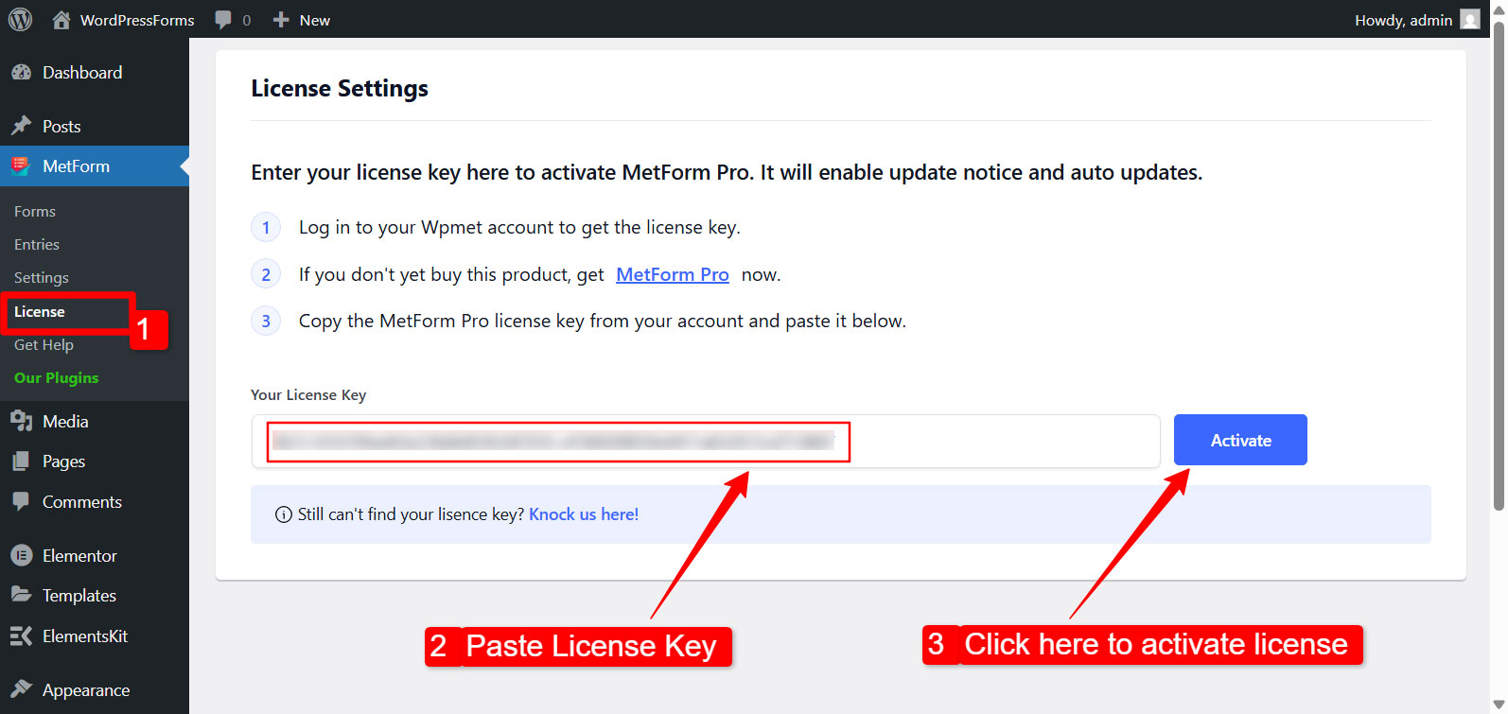Click the admin avatar icon

point(1470,19)
